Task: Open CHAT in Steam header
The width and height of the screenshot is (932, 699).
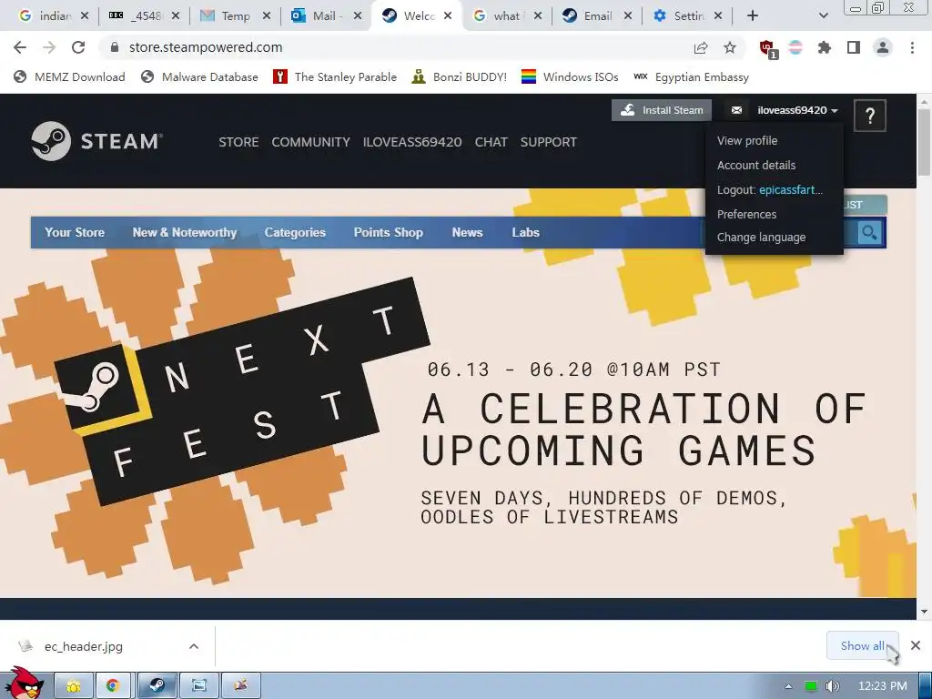Action: [x=491, y=142]
